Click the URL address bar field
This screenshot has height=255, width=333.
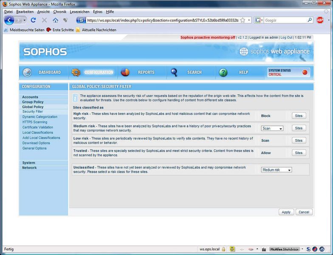(x=162, y=20)
